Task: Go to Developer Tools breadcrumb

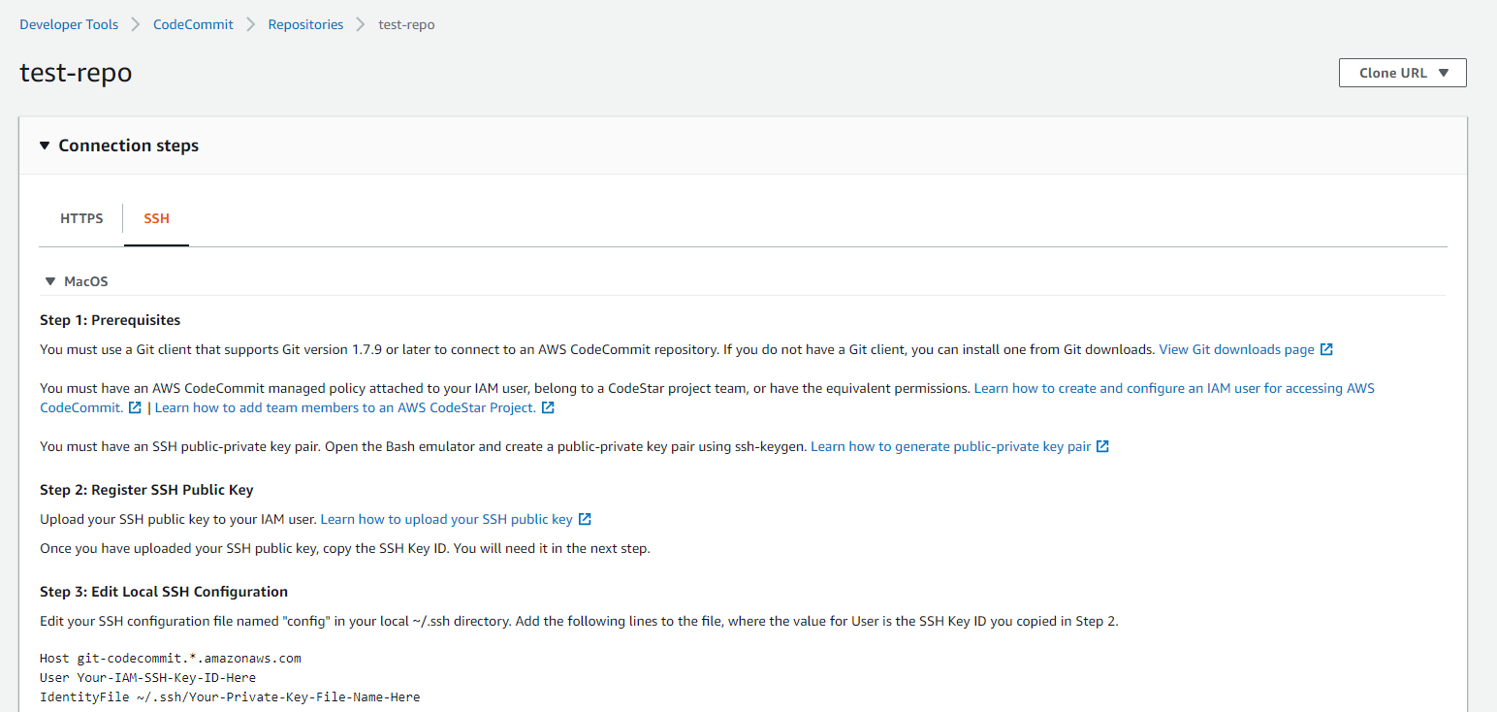Action: point(69,24)
